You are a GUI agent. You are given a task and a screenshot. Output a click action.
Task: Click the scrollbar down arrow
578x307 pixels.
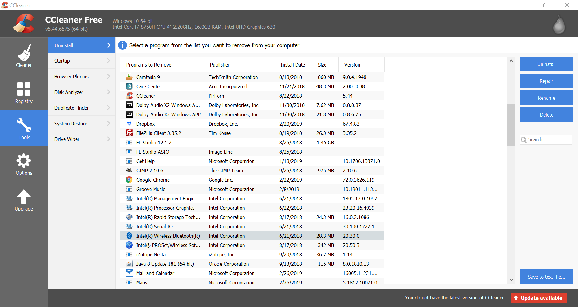coord(511,280)
